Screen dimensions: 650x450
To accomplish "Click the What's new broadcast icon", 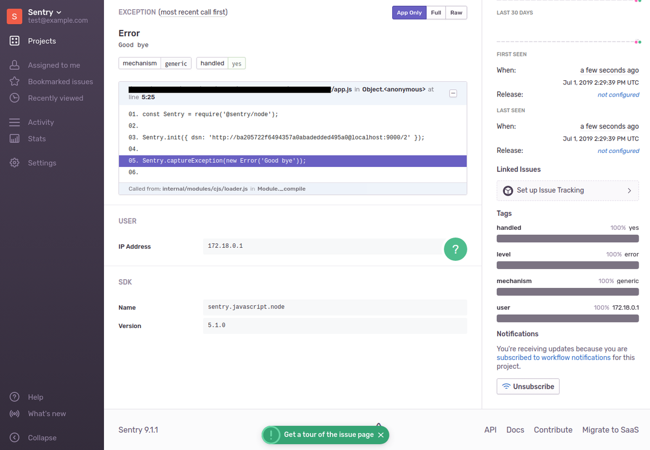I will [x=15, y=414].
